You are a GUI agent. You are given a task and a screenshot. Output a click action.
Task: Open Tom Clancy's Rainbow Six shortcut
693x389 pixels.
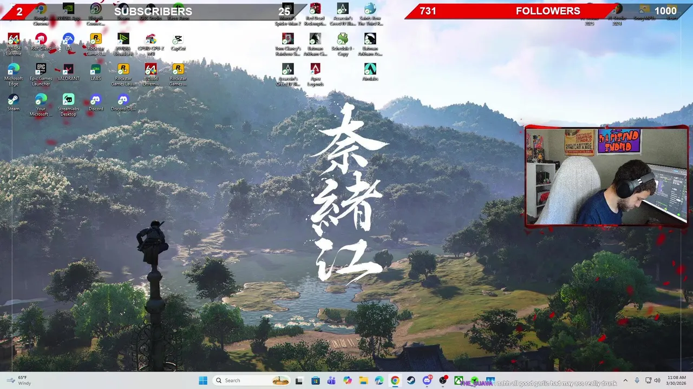pos(287,45)
